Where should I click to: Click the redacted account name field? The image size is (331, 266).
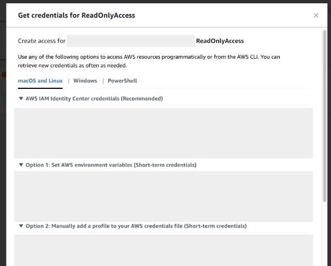(x=130, y=41)
